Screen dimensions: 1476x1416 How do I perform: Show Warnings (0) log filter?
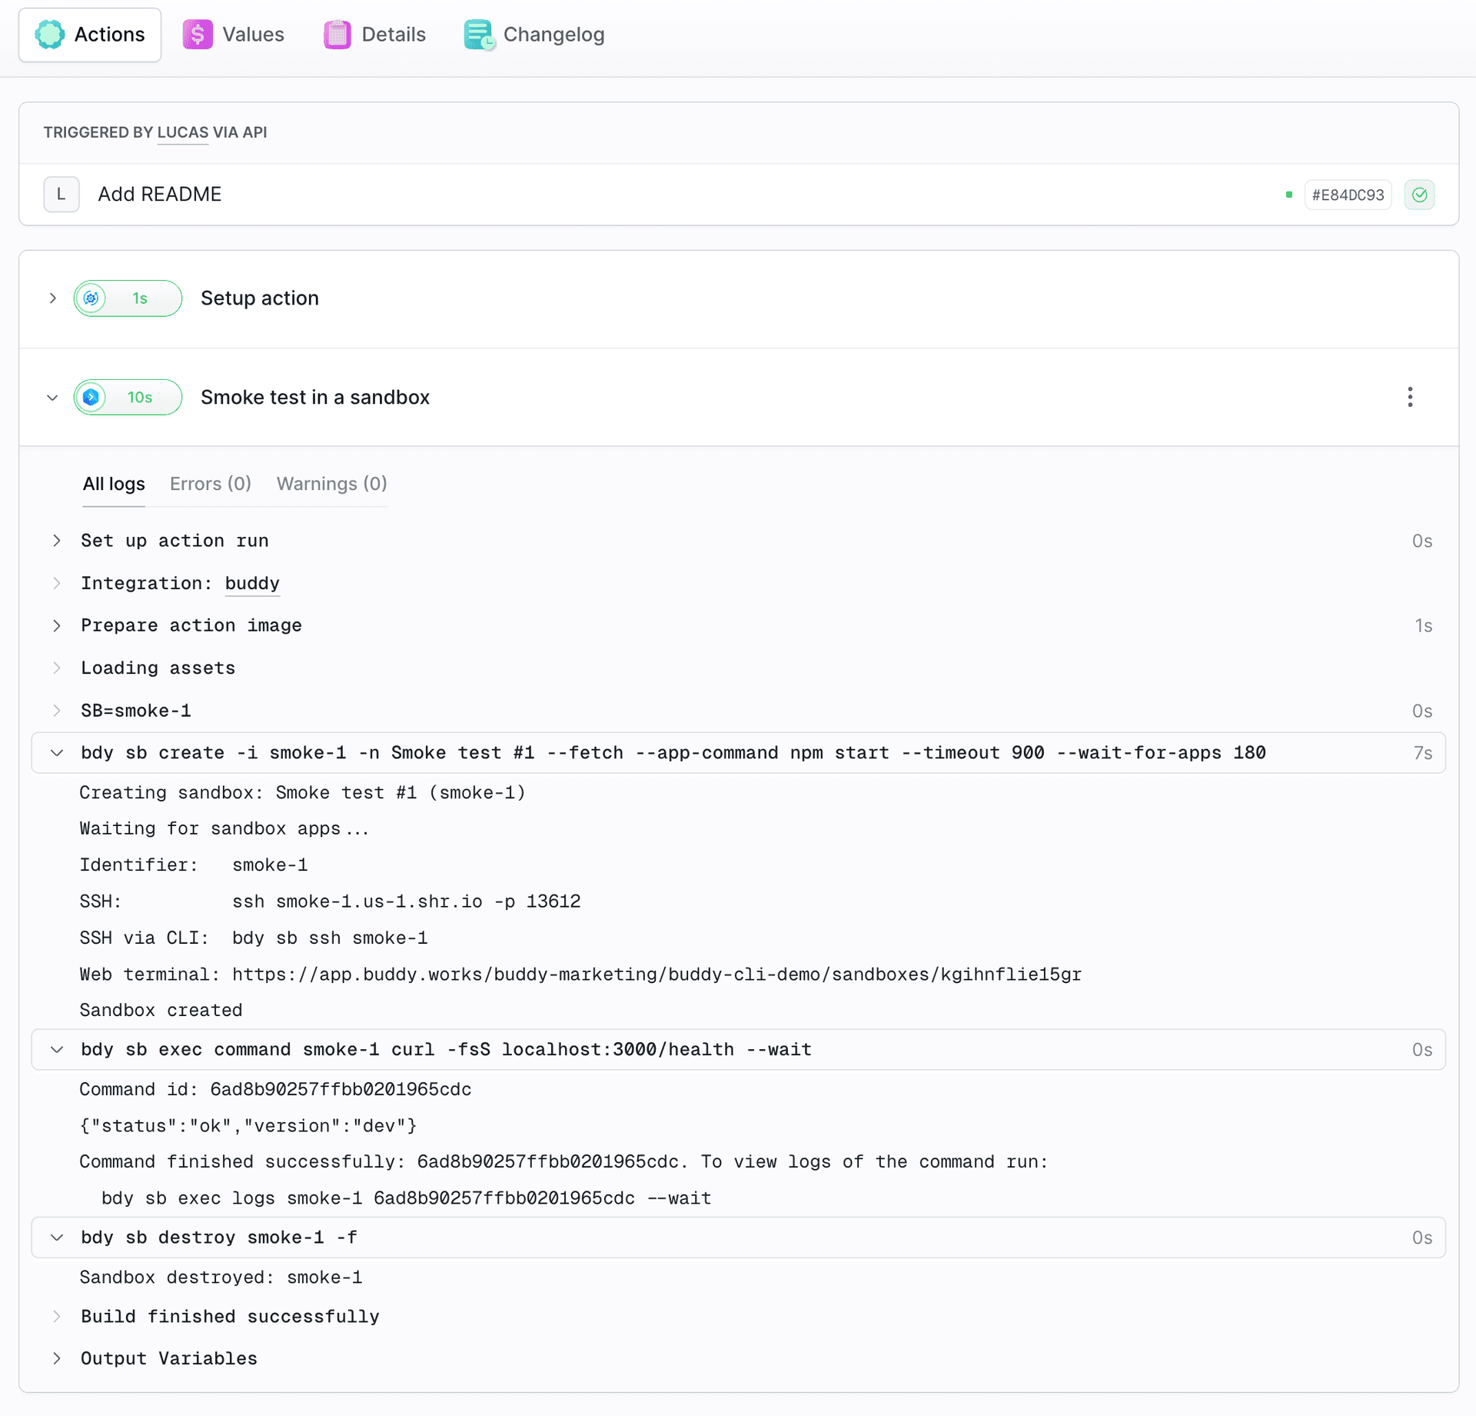[332, 484]
